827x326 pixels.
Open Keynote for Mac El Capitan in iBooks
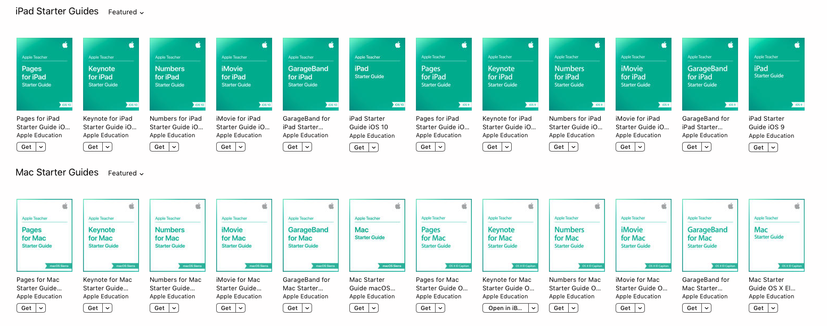pyautogui.click(x=506, y=308)
